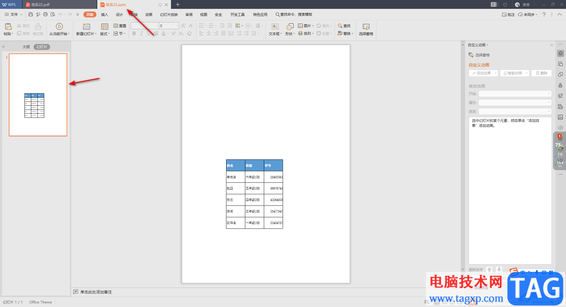Toggle Subscript formatting

181,33
